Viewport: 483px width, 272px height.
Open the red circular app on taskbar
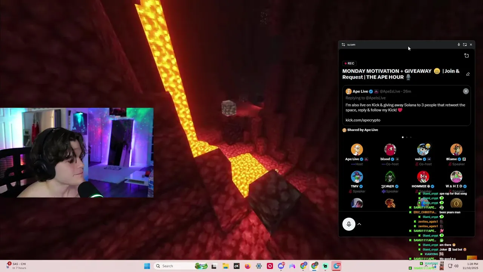(x=270, y=266)
